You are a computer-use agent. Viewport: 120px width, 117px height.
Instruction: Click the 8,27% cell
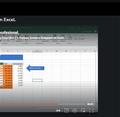point(18,85)
